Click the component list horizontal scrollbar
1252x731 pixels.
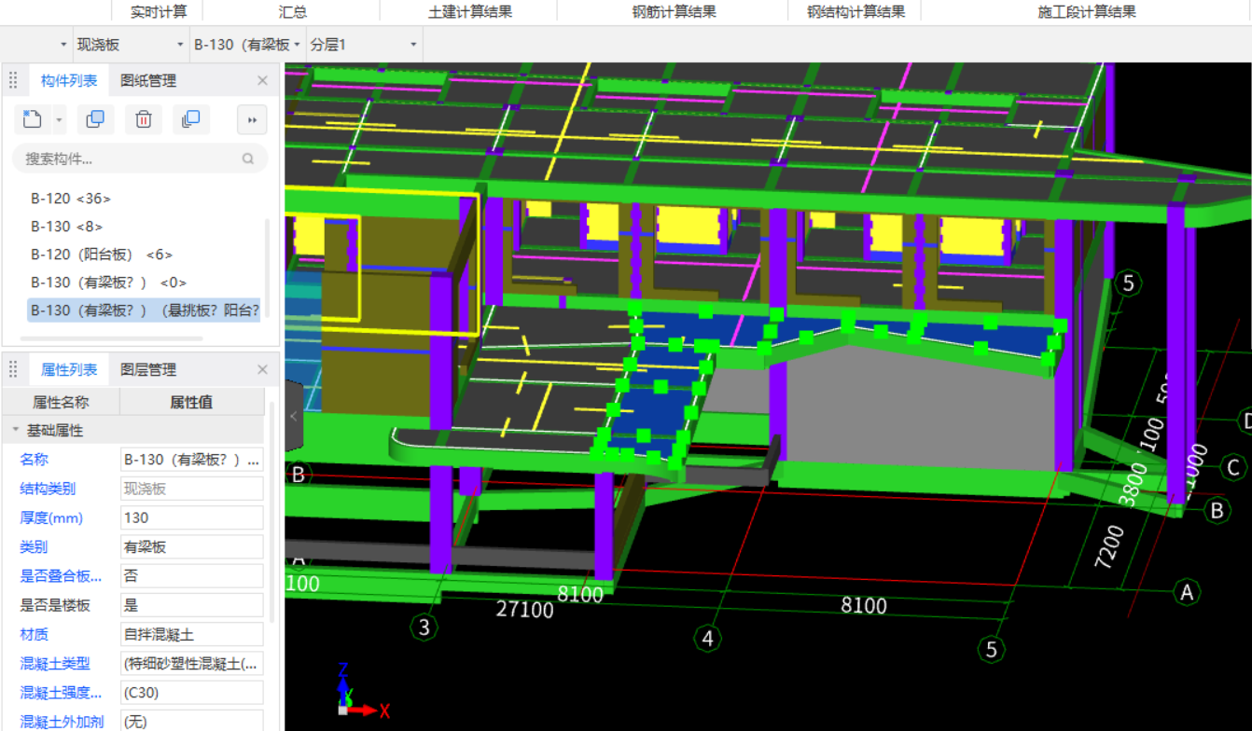pos(112,339)
